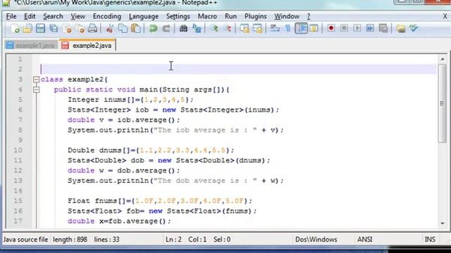Click the Replace toolbar icon

click(197, 28)
